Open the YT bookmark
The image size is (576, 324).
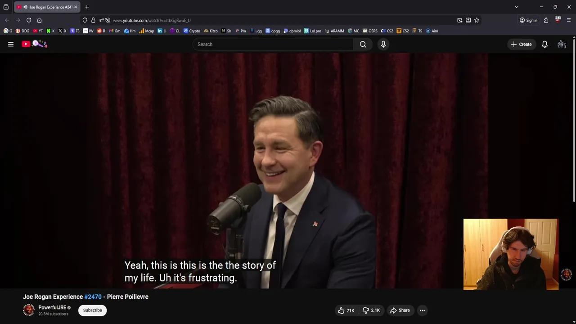38,31
